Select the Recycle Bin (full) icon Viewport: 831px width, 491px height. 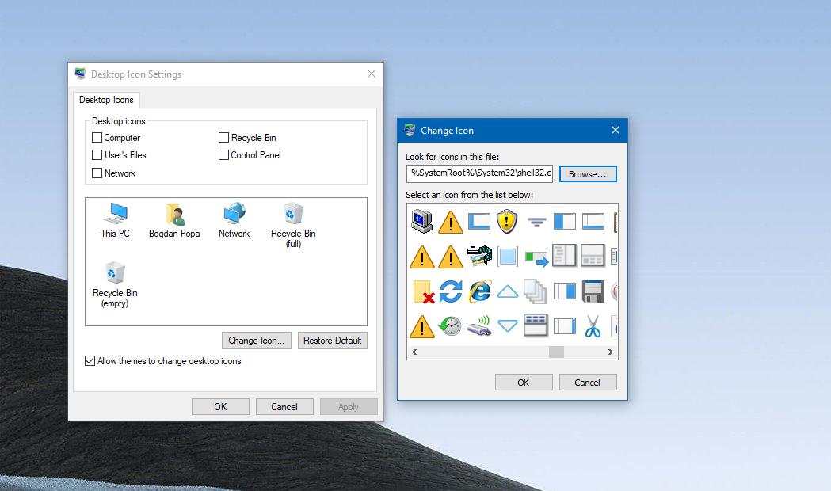(x=293, y=225)
